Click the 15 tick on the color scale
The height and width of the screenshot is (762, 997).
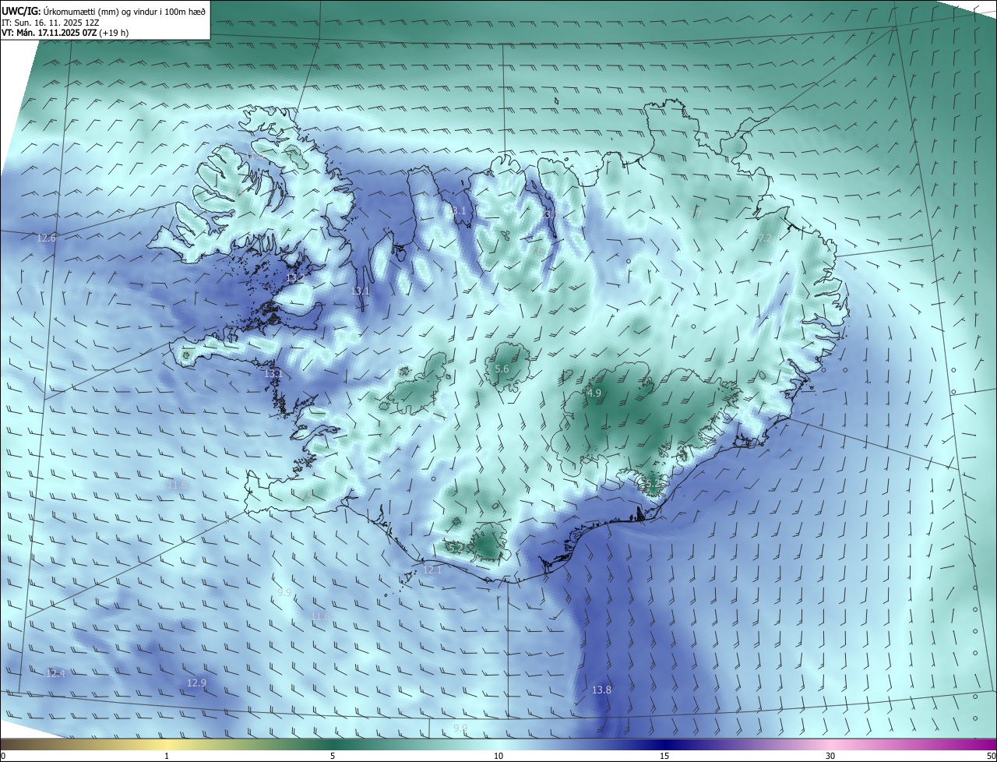tap(664, 756)
